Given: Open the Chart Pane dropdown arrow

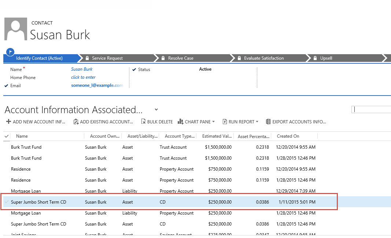Looking at the screenshot, I should [214, 122].
